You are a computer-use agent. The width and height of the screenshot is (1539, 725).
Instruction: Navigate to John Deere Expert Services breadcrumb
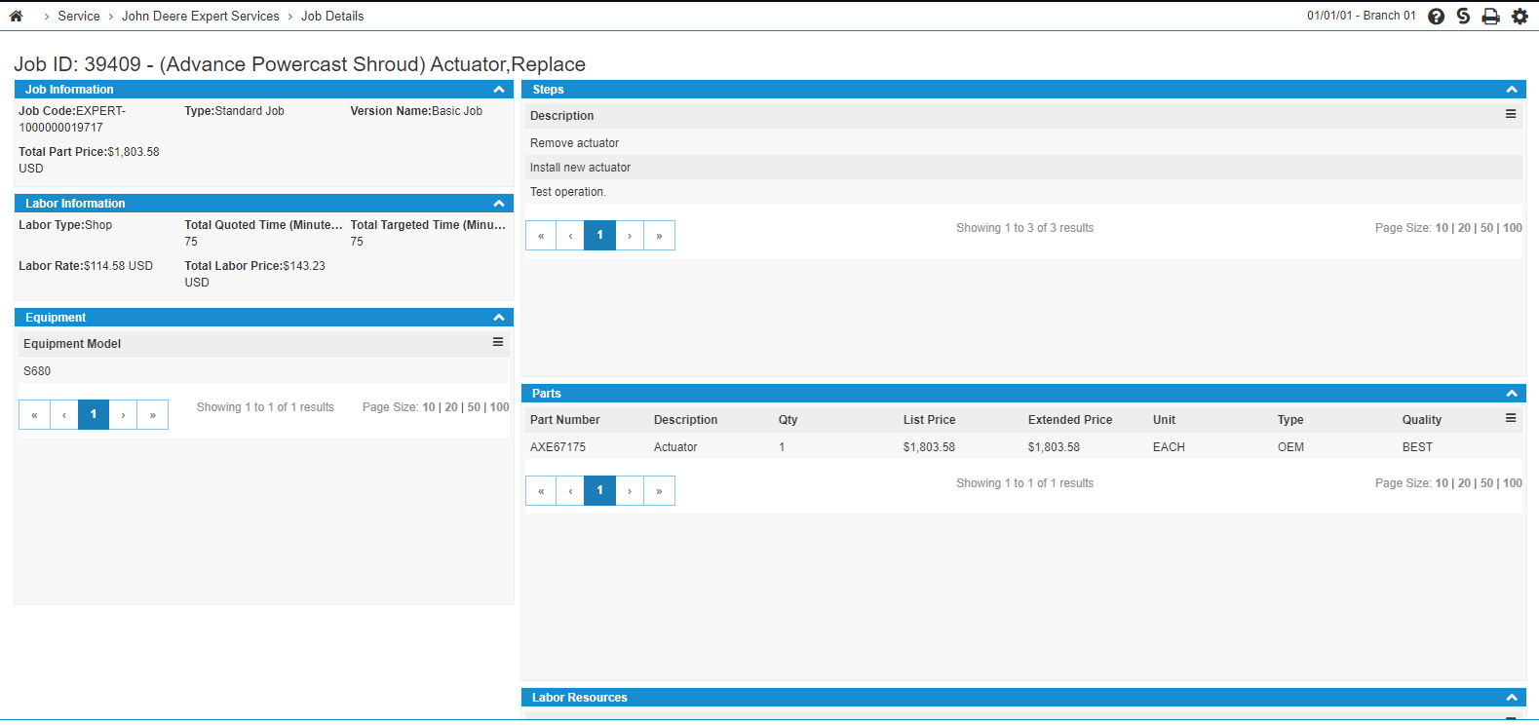201,17
